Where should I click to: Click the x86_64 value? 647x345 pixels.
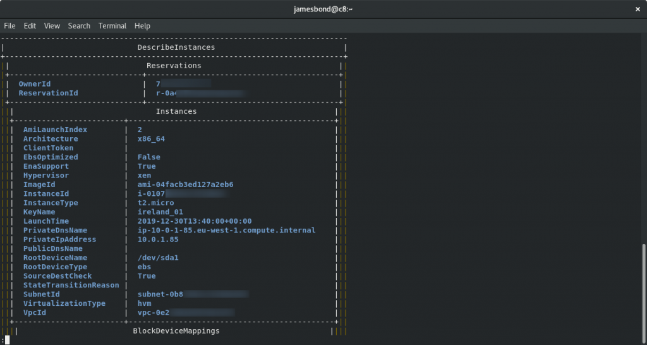pos(151,138)
